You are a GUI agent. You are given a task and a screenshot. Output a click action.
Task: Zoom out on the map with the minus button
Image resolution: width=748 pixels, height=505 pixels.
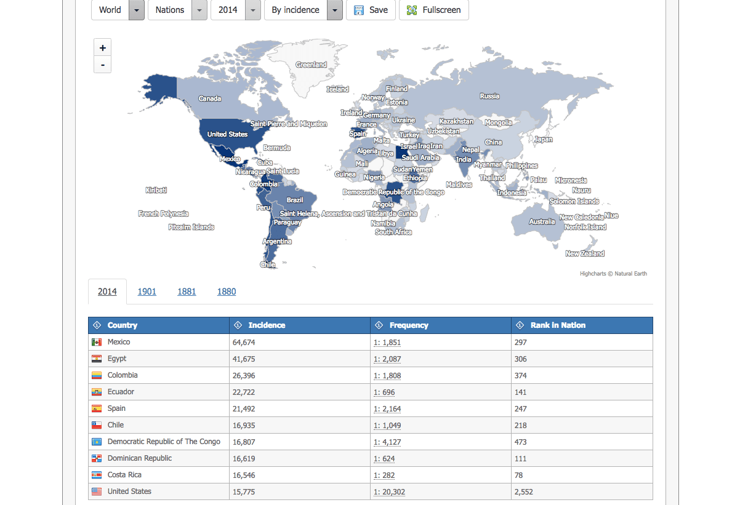102,65
